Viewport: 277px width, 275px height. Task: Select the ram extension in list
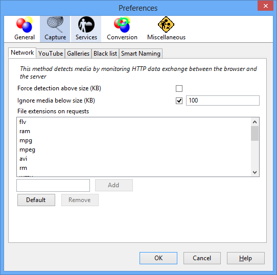point(134,131)
